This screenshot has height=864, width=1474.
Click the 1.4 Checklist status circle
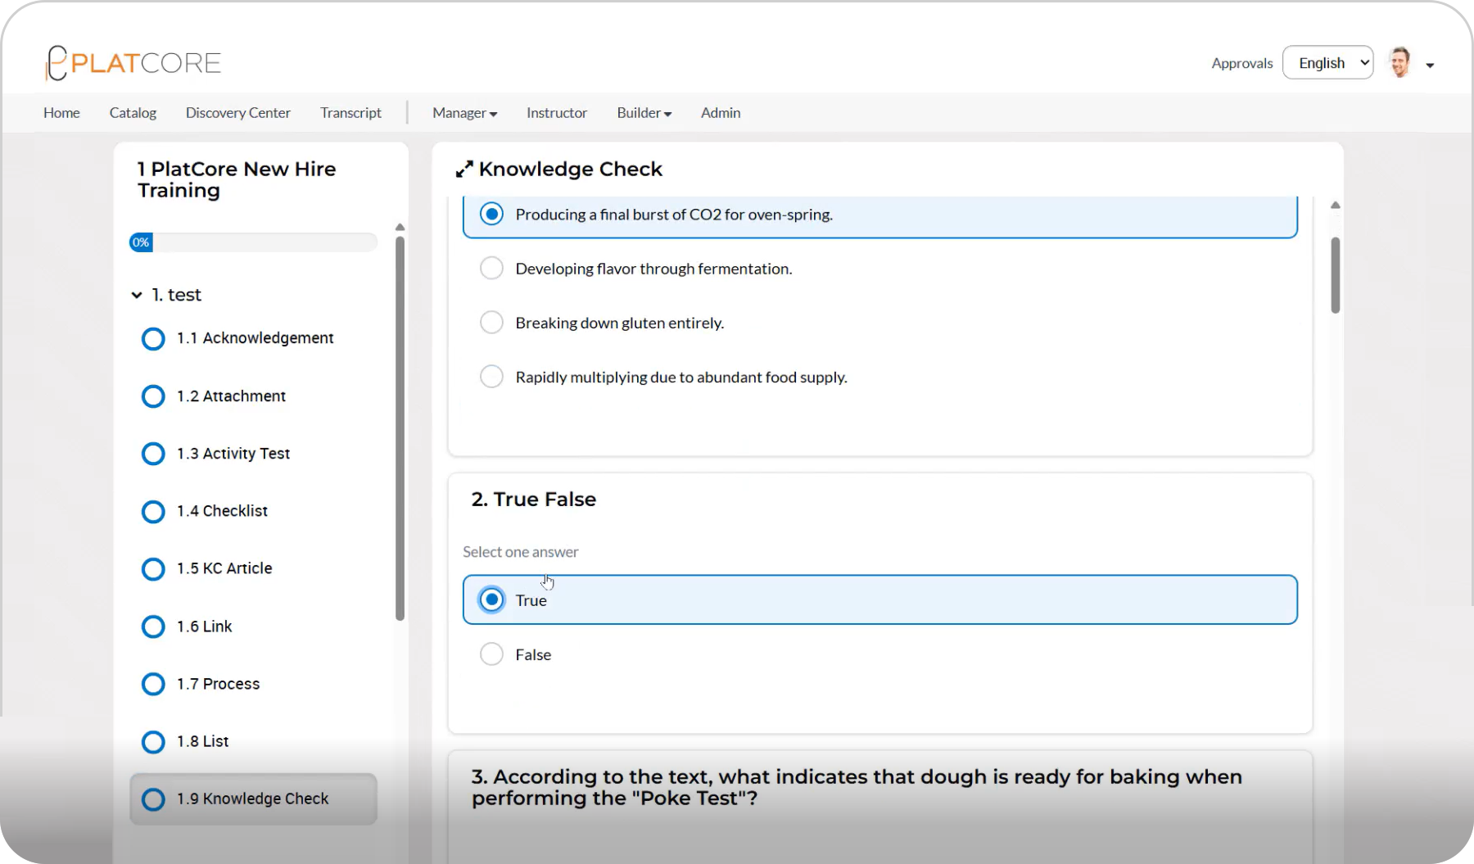153,511
